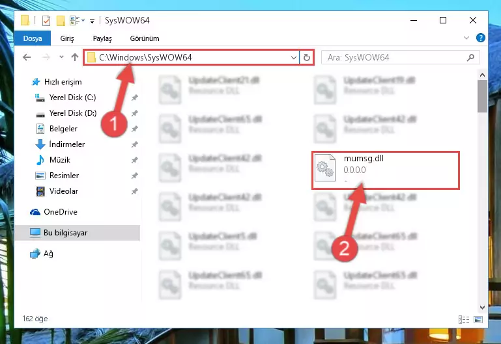The height and width of the screenshot is (344, 501).
Task: Open the Belgeler folder
Action: click(63, 129)
